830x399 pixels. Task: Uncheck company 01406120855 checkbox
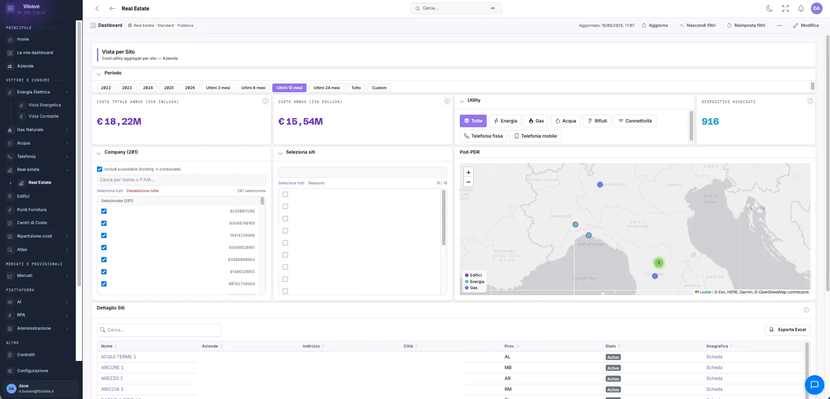coord(104,272)
